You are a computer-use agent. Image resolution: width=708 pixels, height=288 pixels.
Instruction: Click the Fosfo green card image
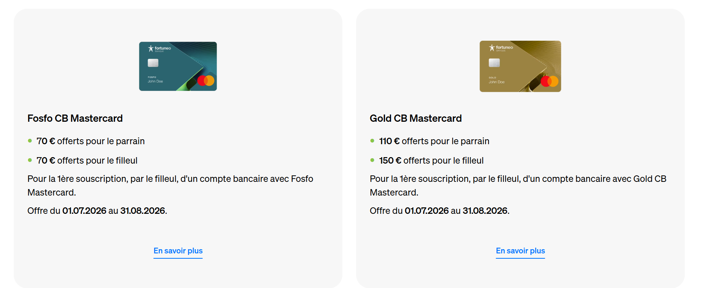(178, 66)
